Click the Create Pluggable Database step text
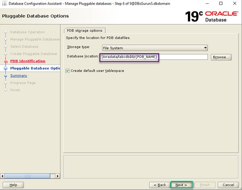 click(33, 54)
